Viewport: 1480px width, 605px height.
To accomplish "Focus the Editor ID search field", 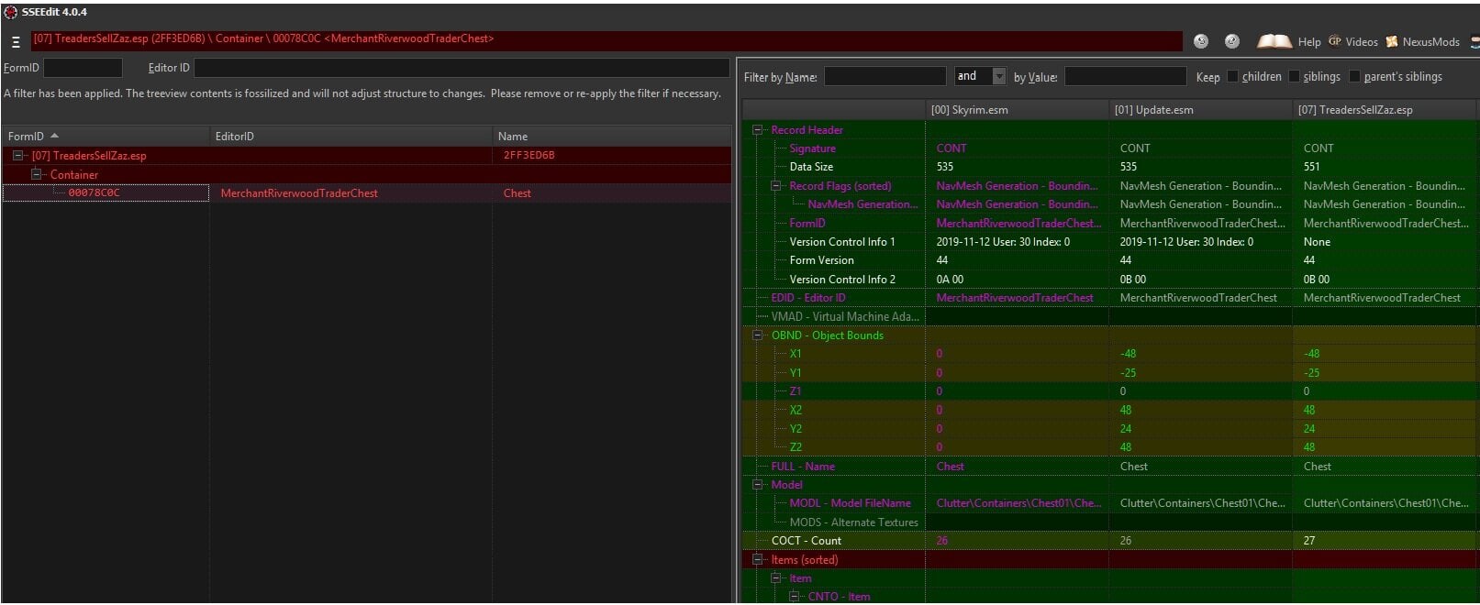I will [462, 68].
